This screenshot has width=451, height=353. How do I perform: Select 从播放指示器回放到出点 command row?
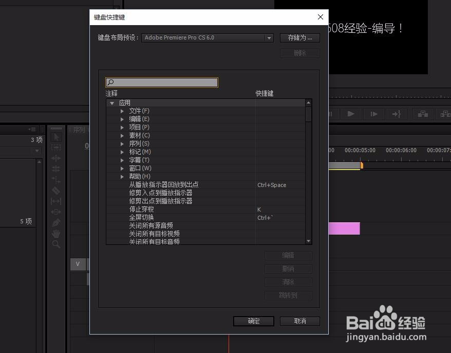click(x=205, y=185)
